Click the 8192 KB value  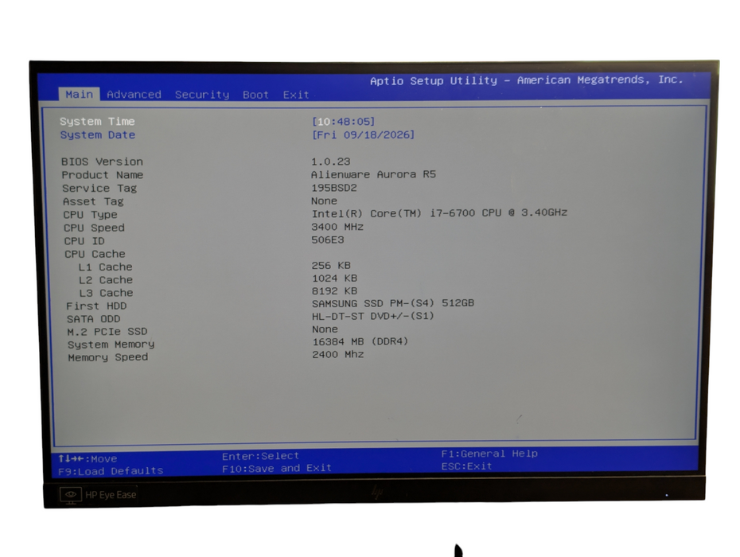(334, 290)
